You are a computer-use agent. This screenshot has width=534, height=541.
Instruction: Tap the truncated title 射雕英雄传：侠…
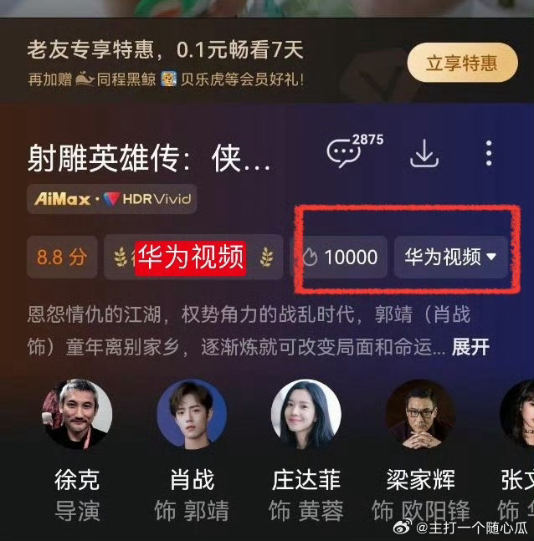point(149,158)
